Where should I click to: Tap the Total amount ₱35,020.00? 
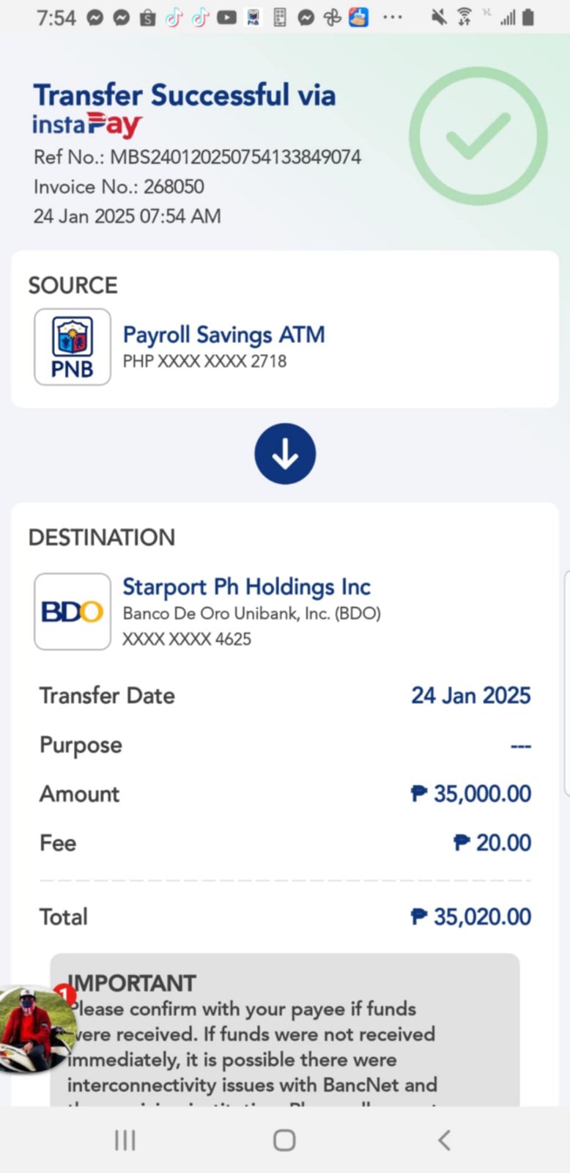[471, 916]
